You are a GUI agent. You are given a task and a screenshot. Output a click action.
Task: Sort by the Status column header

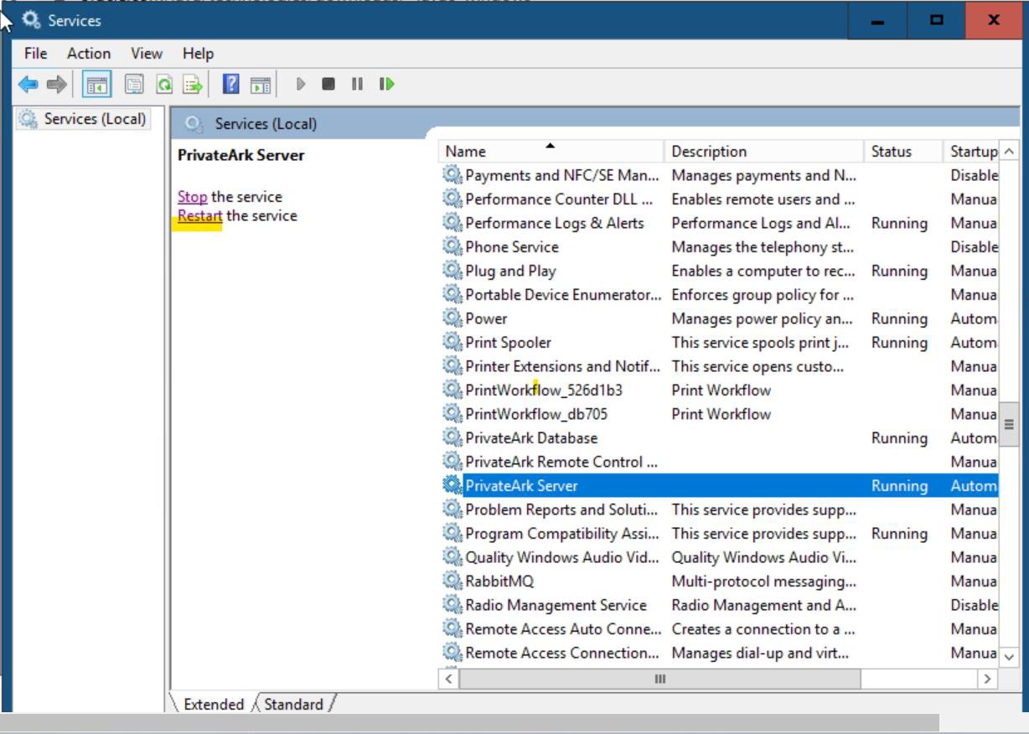pyautogui.click(x=903, y=152)
